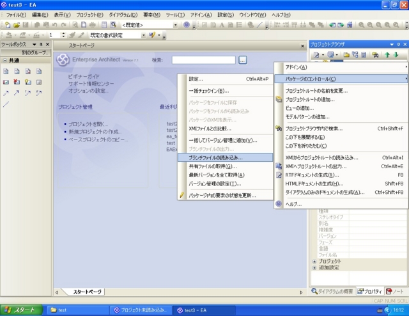Close the Start Page tab with X

(x=302, y=46)
